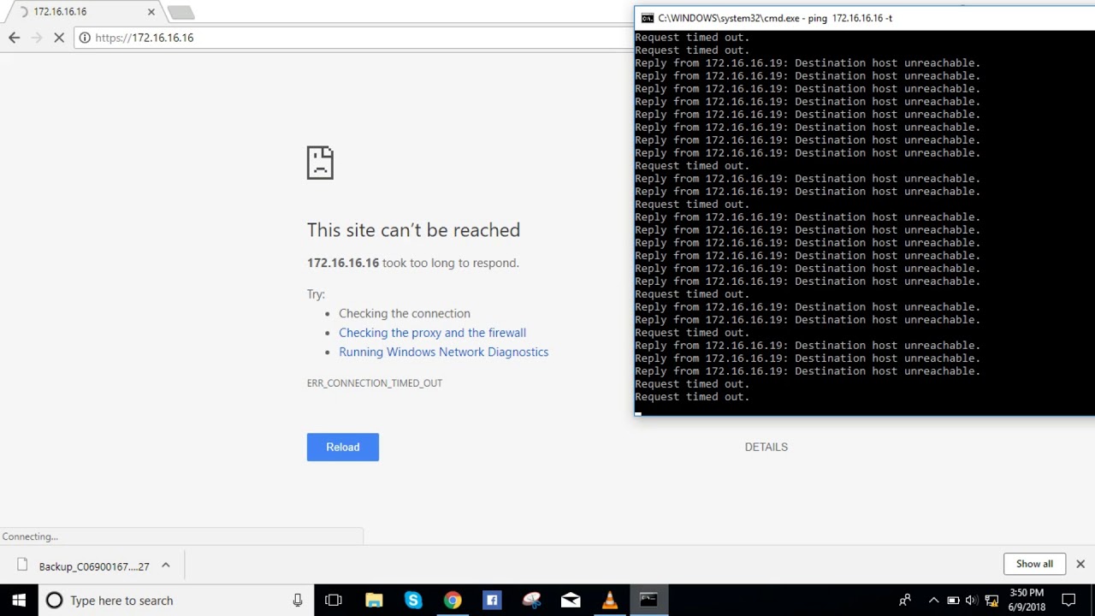This screenshot has width=1095, height=616.
Task: Open the Facebook app in taskbar
Action: [x=492, y=601]
